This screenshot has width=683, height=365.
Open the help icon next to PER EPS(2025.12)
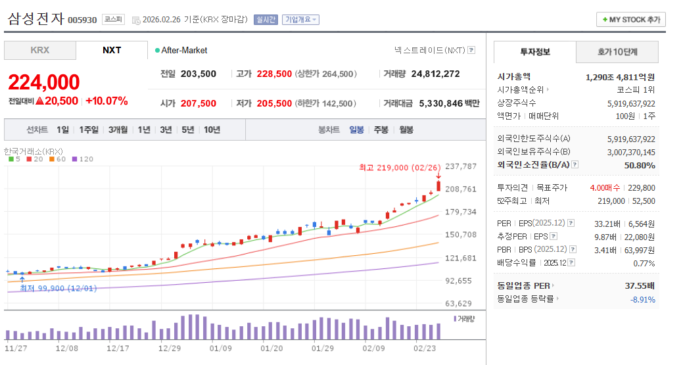coord(571,223)
